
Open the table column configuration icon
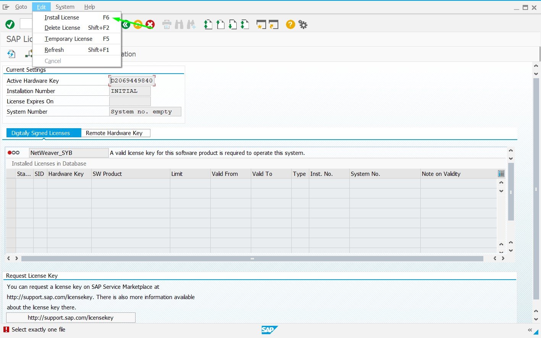pyautogui.click(x=501, y=174)
